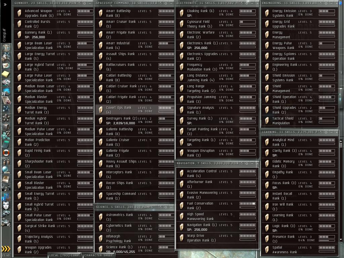Click the Electronics window title text
This screenshot has height=258, width=344.
point(208,3)
